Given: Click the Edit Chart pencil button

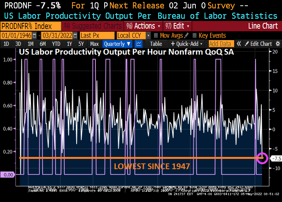Looking at the screenshot, I should 259,44.
